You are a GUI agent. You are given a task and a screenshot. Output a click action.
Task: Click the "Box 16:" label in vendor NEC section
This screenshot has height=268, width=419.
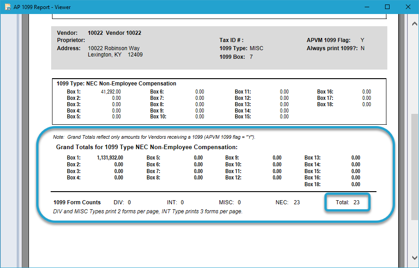[325, 92]
